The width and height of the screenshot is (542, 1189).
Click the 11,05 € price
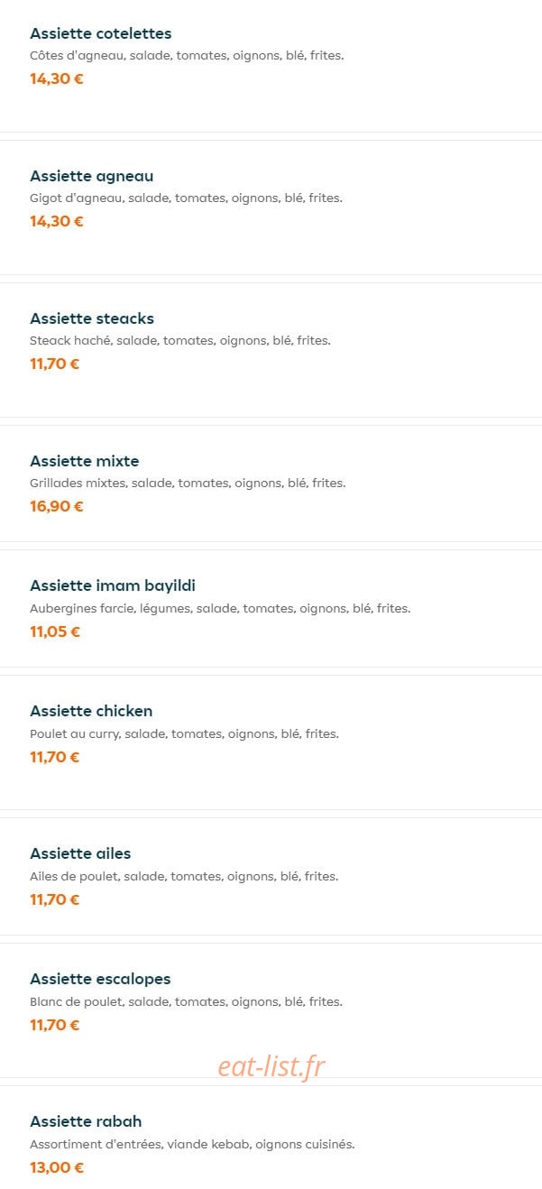55,631
